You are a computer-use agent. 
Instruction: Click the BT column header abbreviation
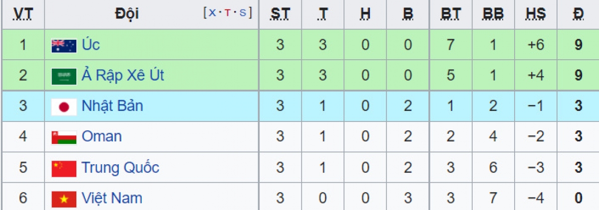click(x=451, y=15)
